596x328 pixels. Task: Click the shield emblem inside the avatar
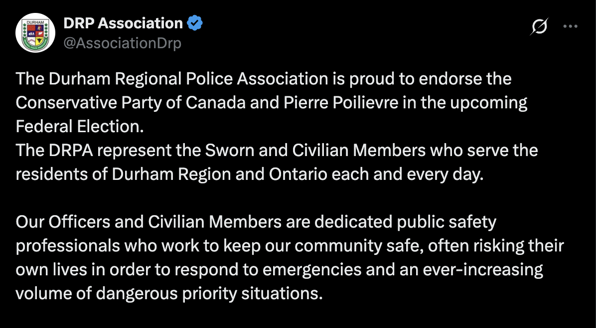pos(35,33)
